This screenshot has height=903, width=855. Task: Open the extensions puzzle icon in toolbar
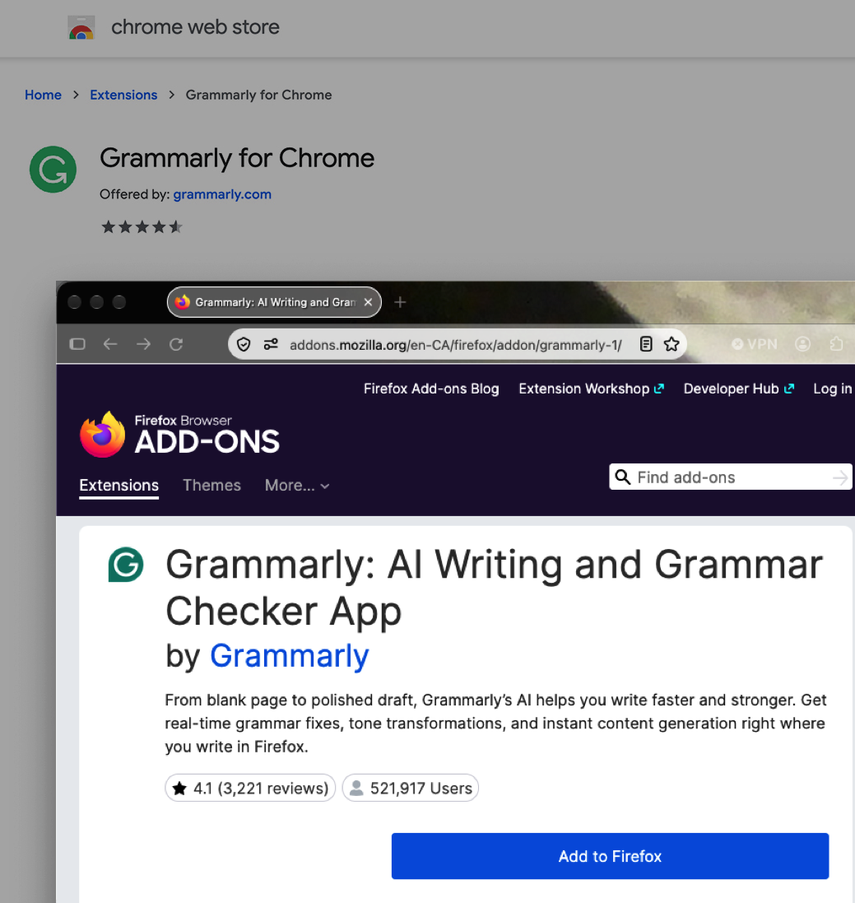837,344
